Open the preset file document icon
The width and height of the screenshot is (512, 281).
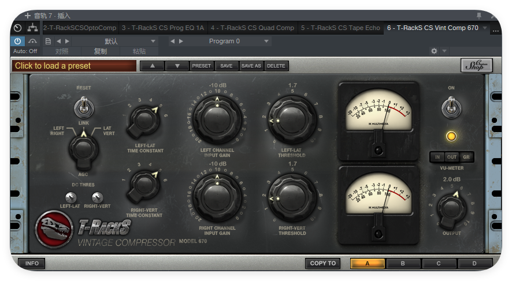48,41
